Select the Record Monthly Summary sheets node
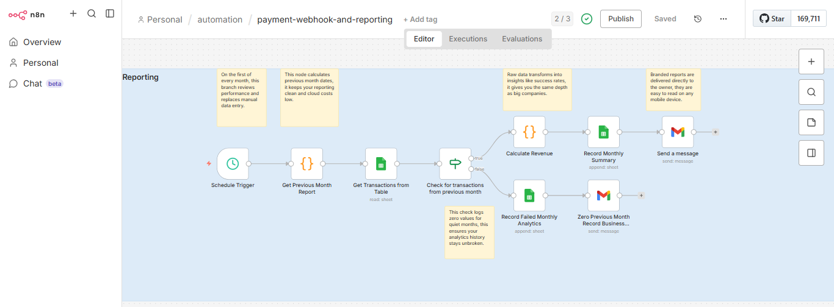 pyautogui.click(x=603, y=132)
